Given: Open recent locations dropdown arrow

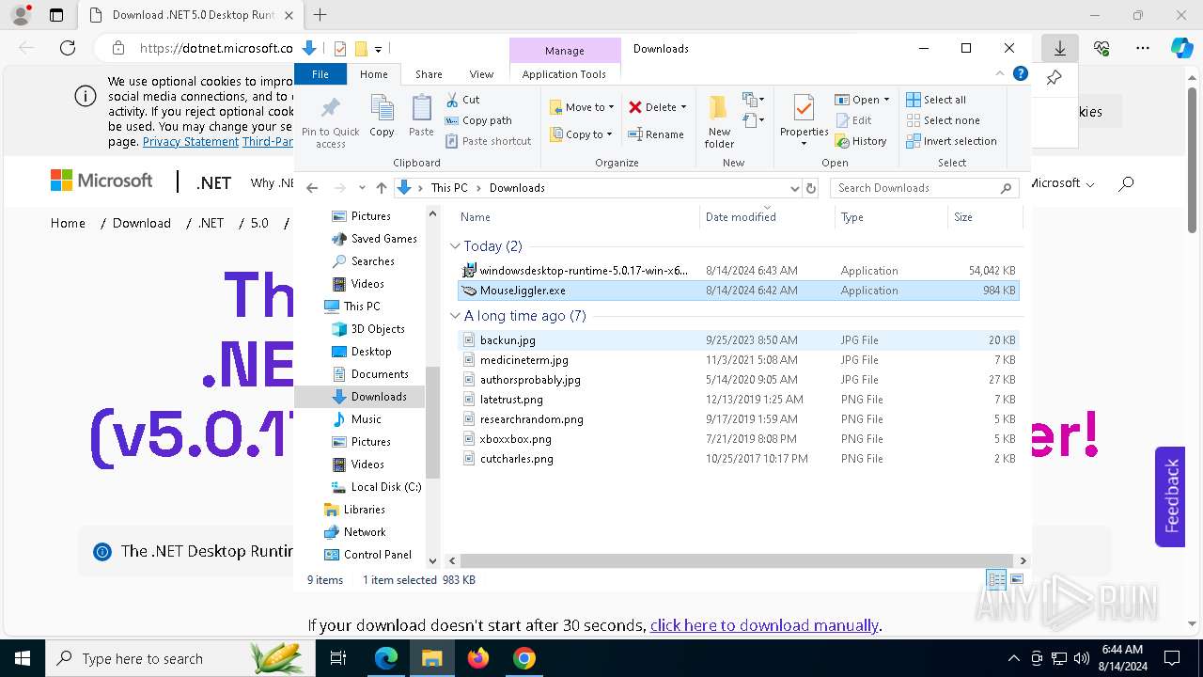Looking at the screenshot, I should tap(362, 188).
